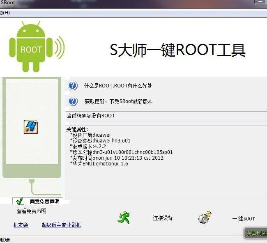Click the 设备类型:huawei hn3-u01 line
Screen dimensions: 267x243
100,141
